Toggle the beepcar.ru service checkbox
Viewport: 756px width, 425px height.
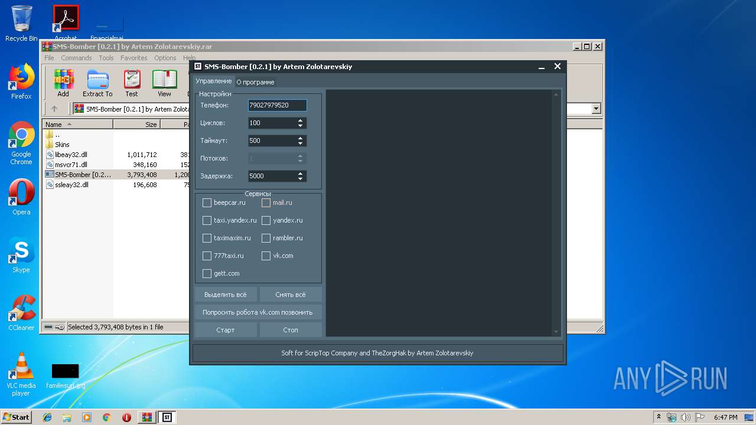(x=207, y=202)
